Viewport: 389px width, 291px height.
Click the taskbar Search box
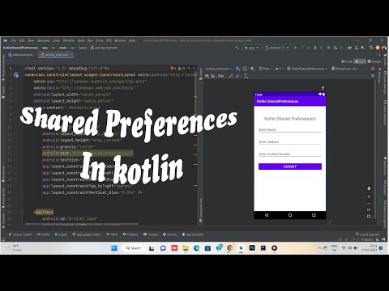[134, 248]
